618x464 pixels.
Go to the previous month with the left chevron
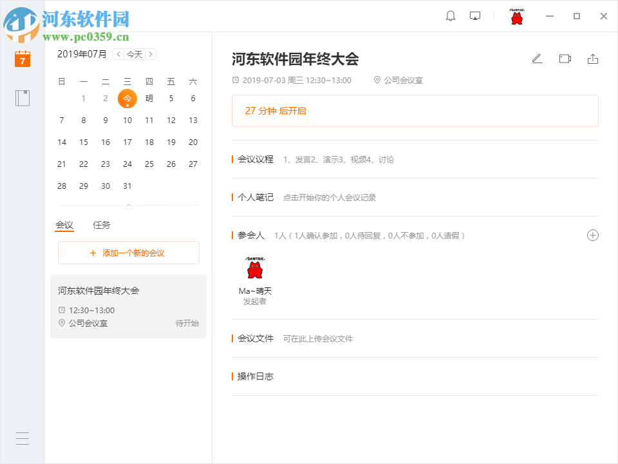pyautogui.click(x=118, y=54)
